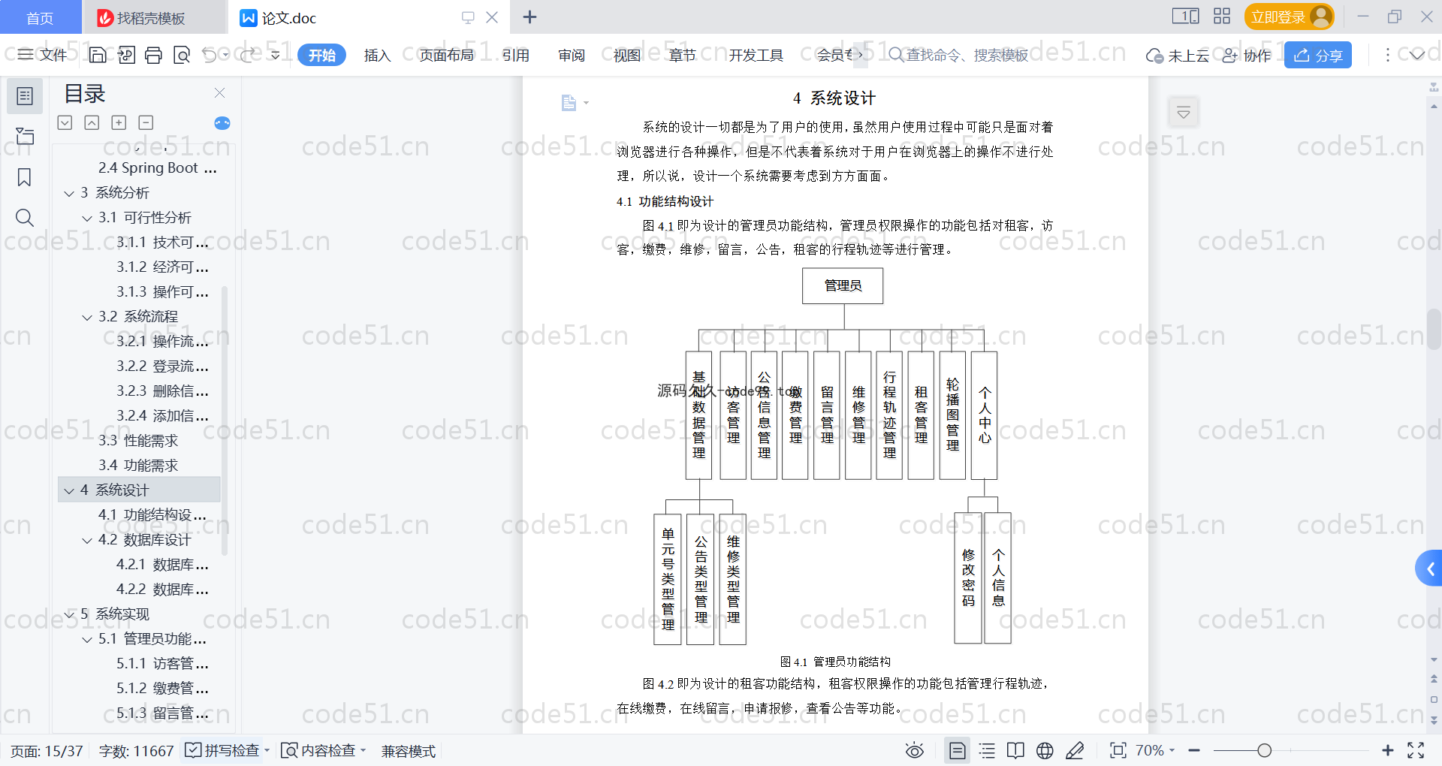1442x766 pixels.
Task: Switch to the 找稻壳模板 tab
Action: point(153,17)
